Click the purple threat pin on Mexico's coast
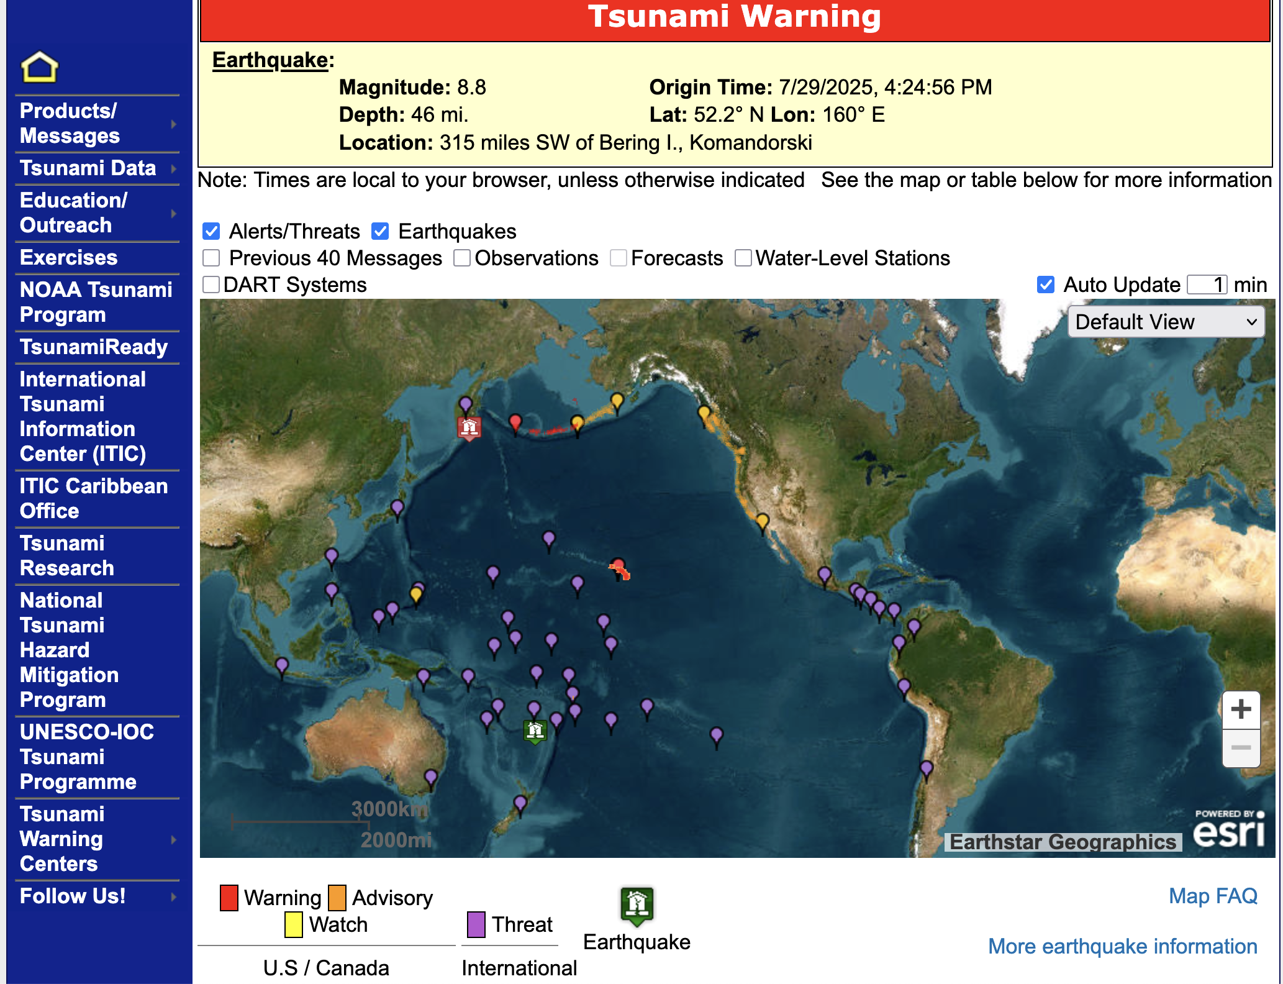Screen dimensions: 1283x984 [825, 577]
